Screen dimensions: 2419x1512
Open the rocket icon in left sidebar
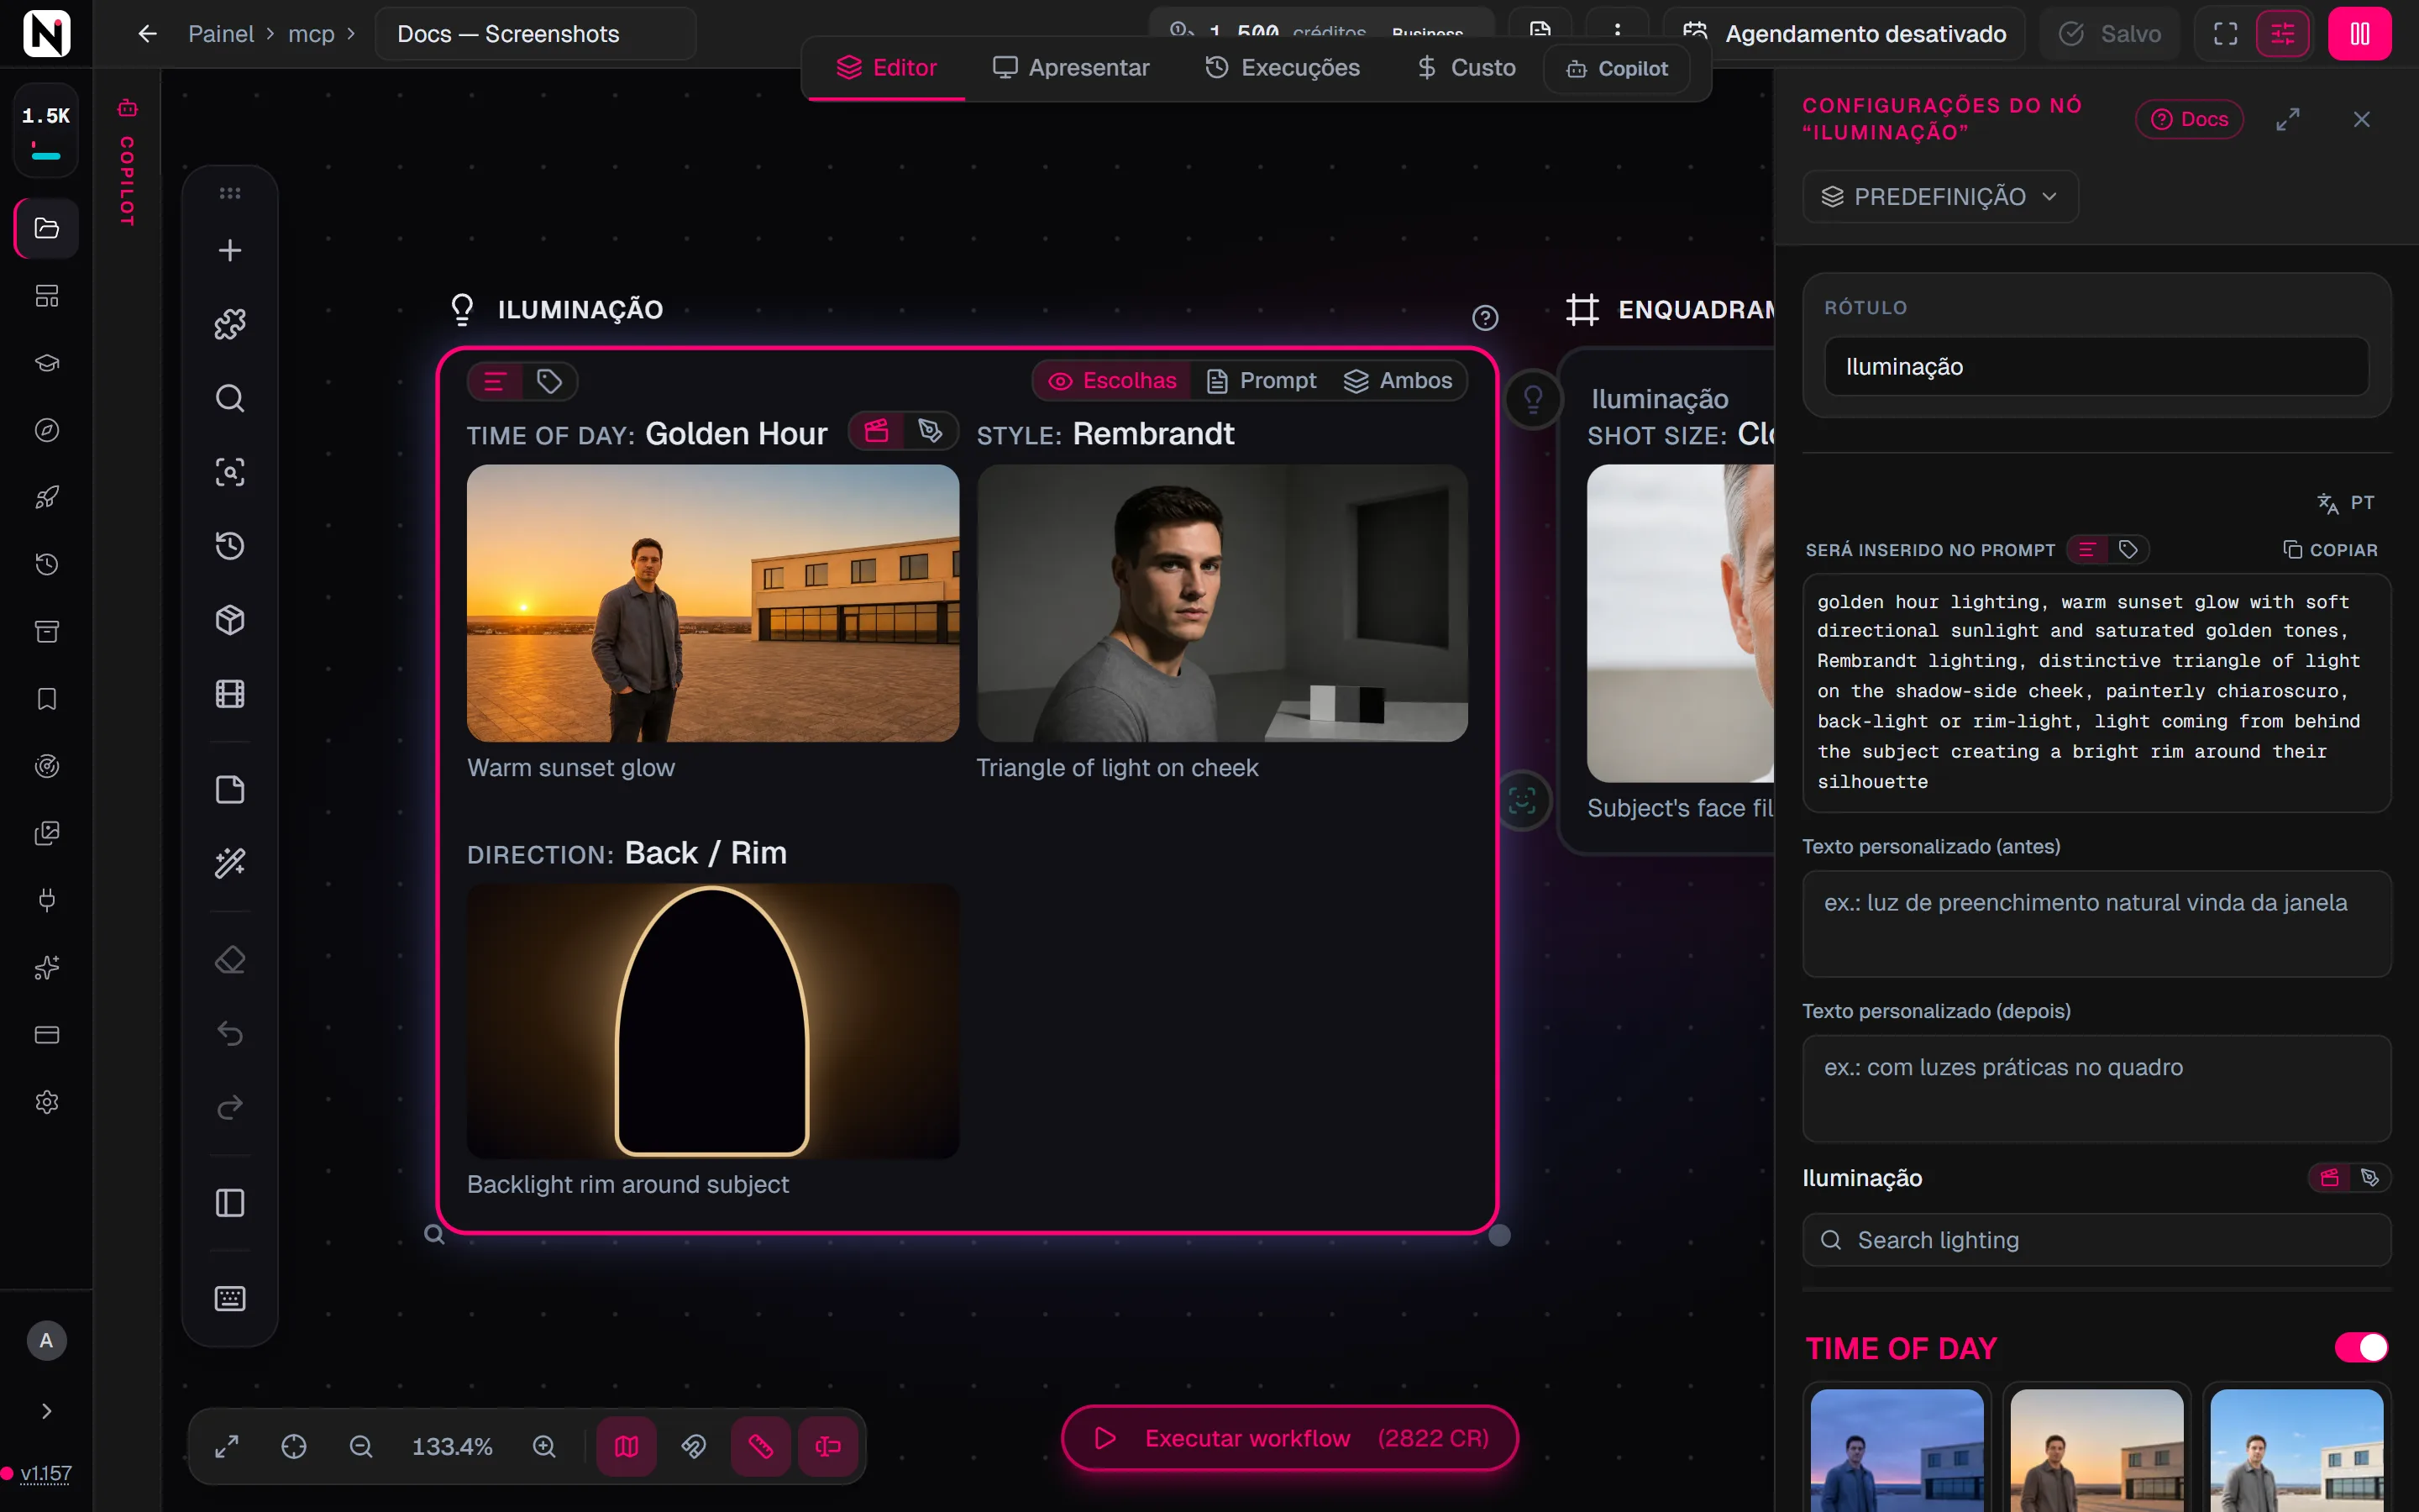(47, 497)
